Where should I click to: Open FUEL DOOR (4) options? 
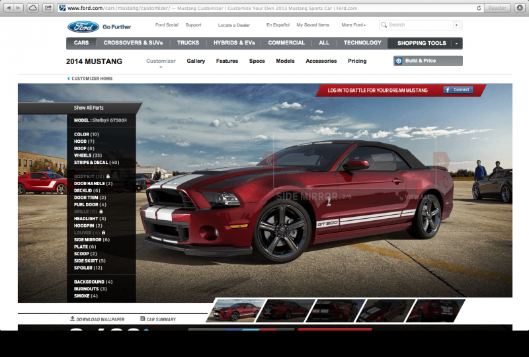pos(90,205)
